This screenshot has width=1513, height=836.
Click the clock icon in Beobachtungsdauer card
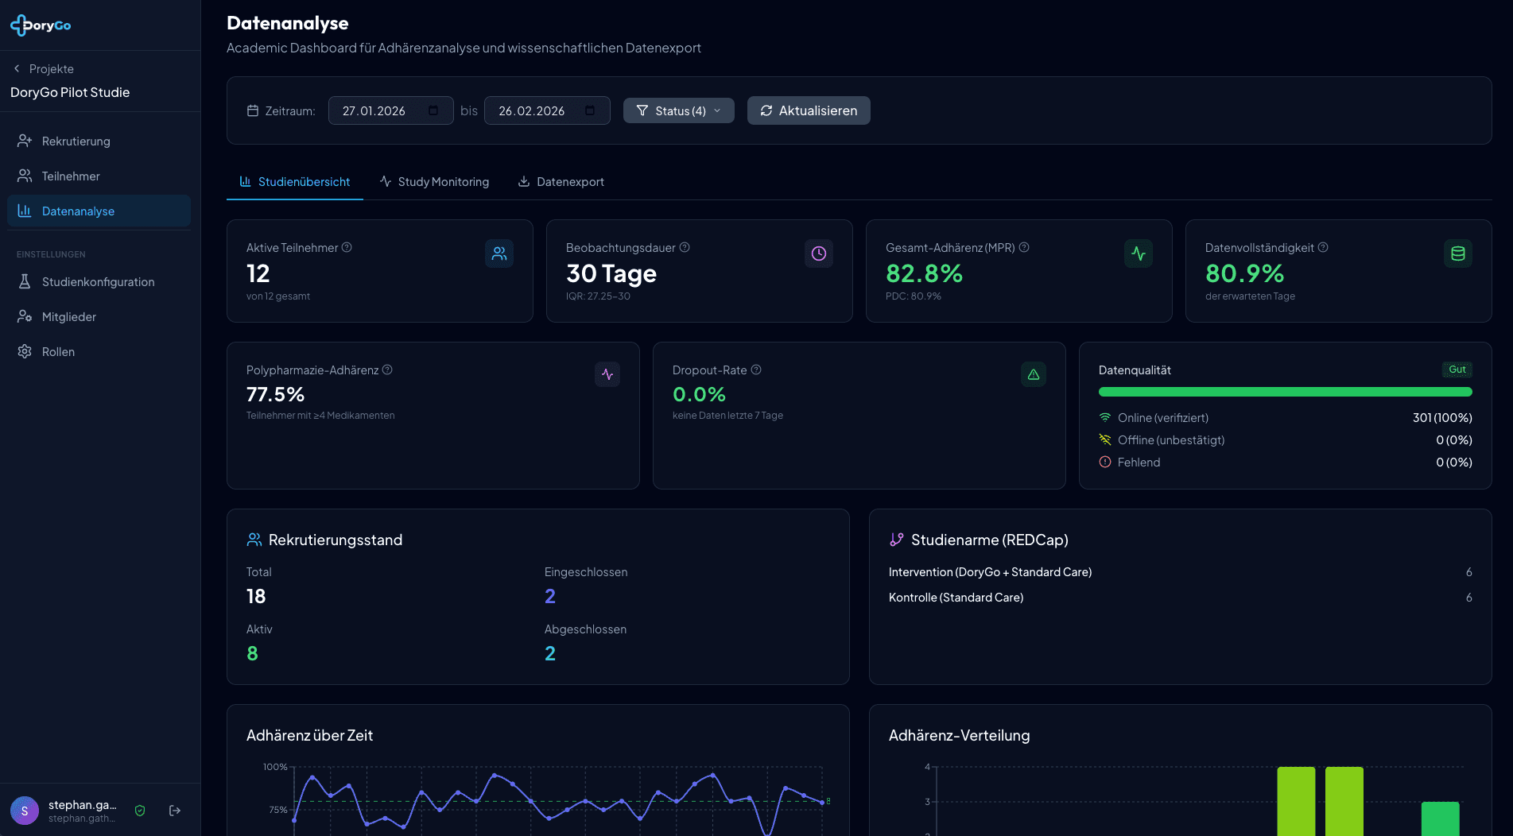coord(818,254)
